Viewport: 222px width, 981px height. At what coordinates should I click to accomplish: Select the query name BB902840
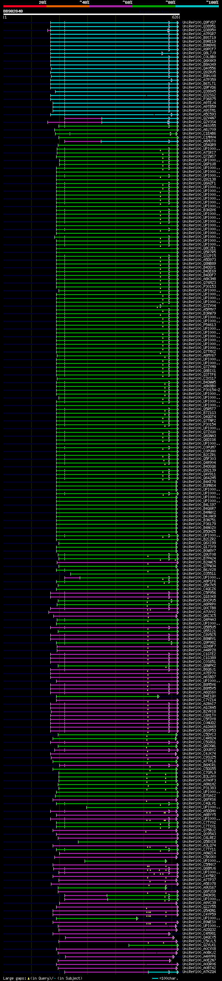click(x=13, y=11)
